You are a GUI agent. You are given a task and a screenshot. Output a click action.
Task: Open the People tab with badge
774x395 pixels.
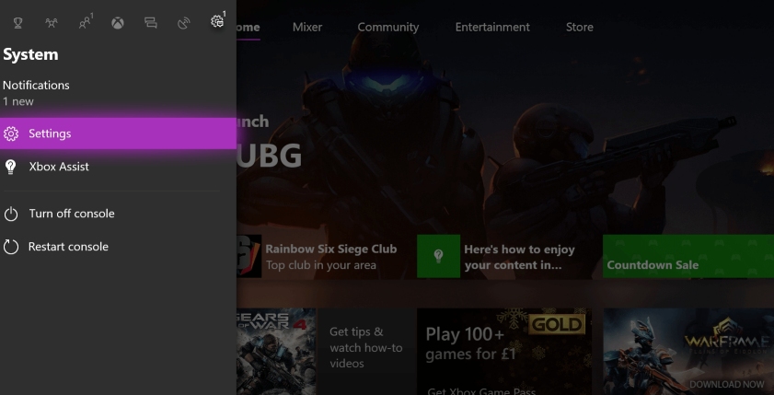(85, 22)
